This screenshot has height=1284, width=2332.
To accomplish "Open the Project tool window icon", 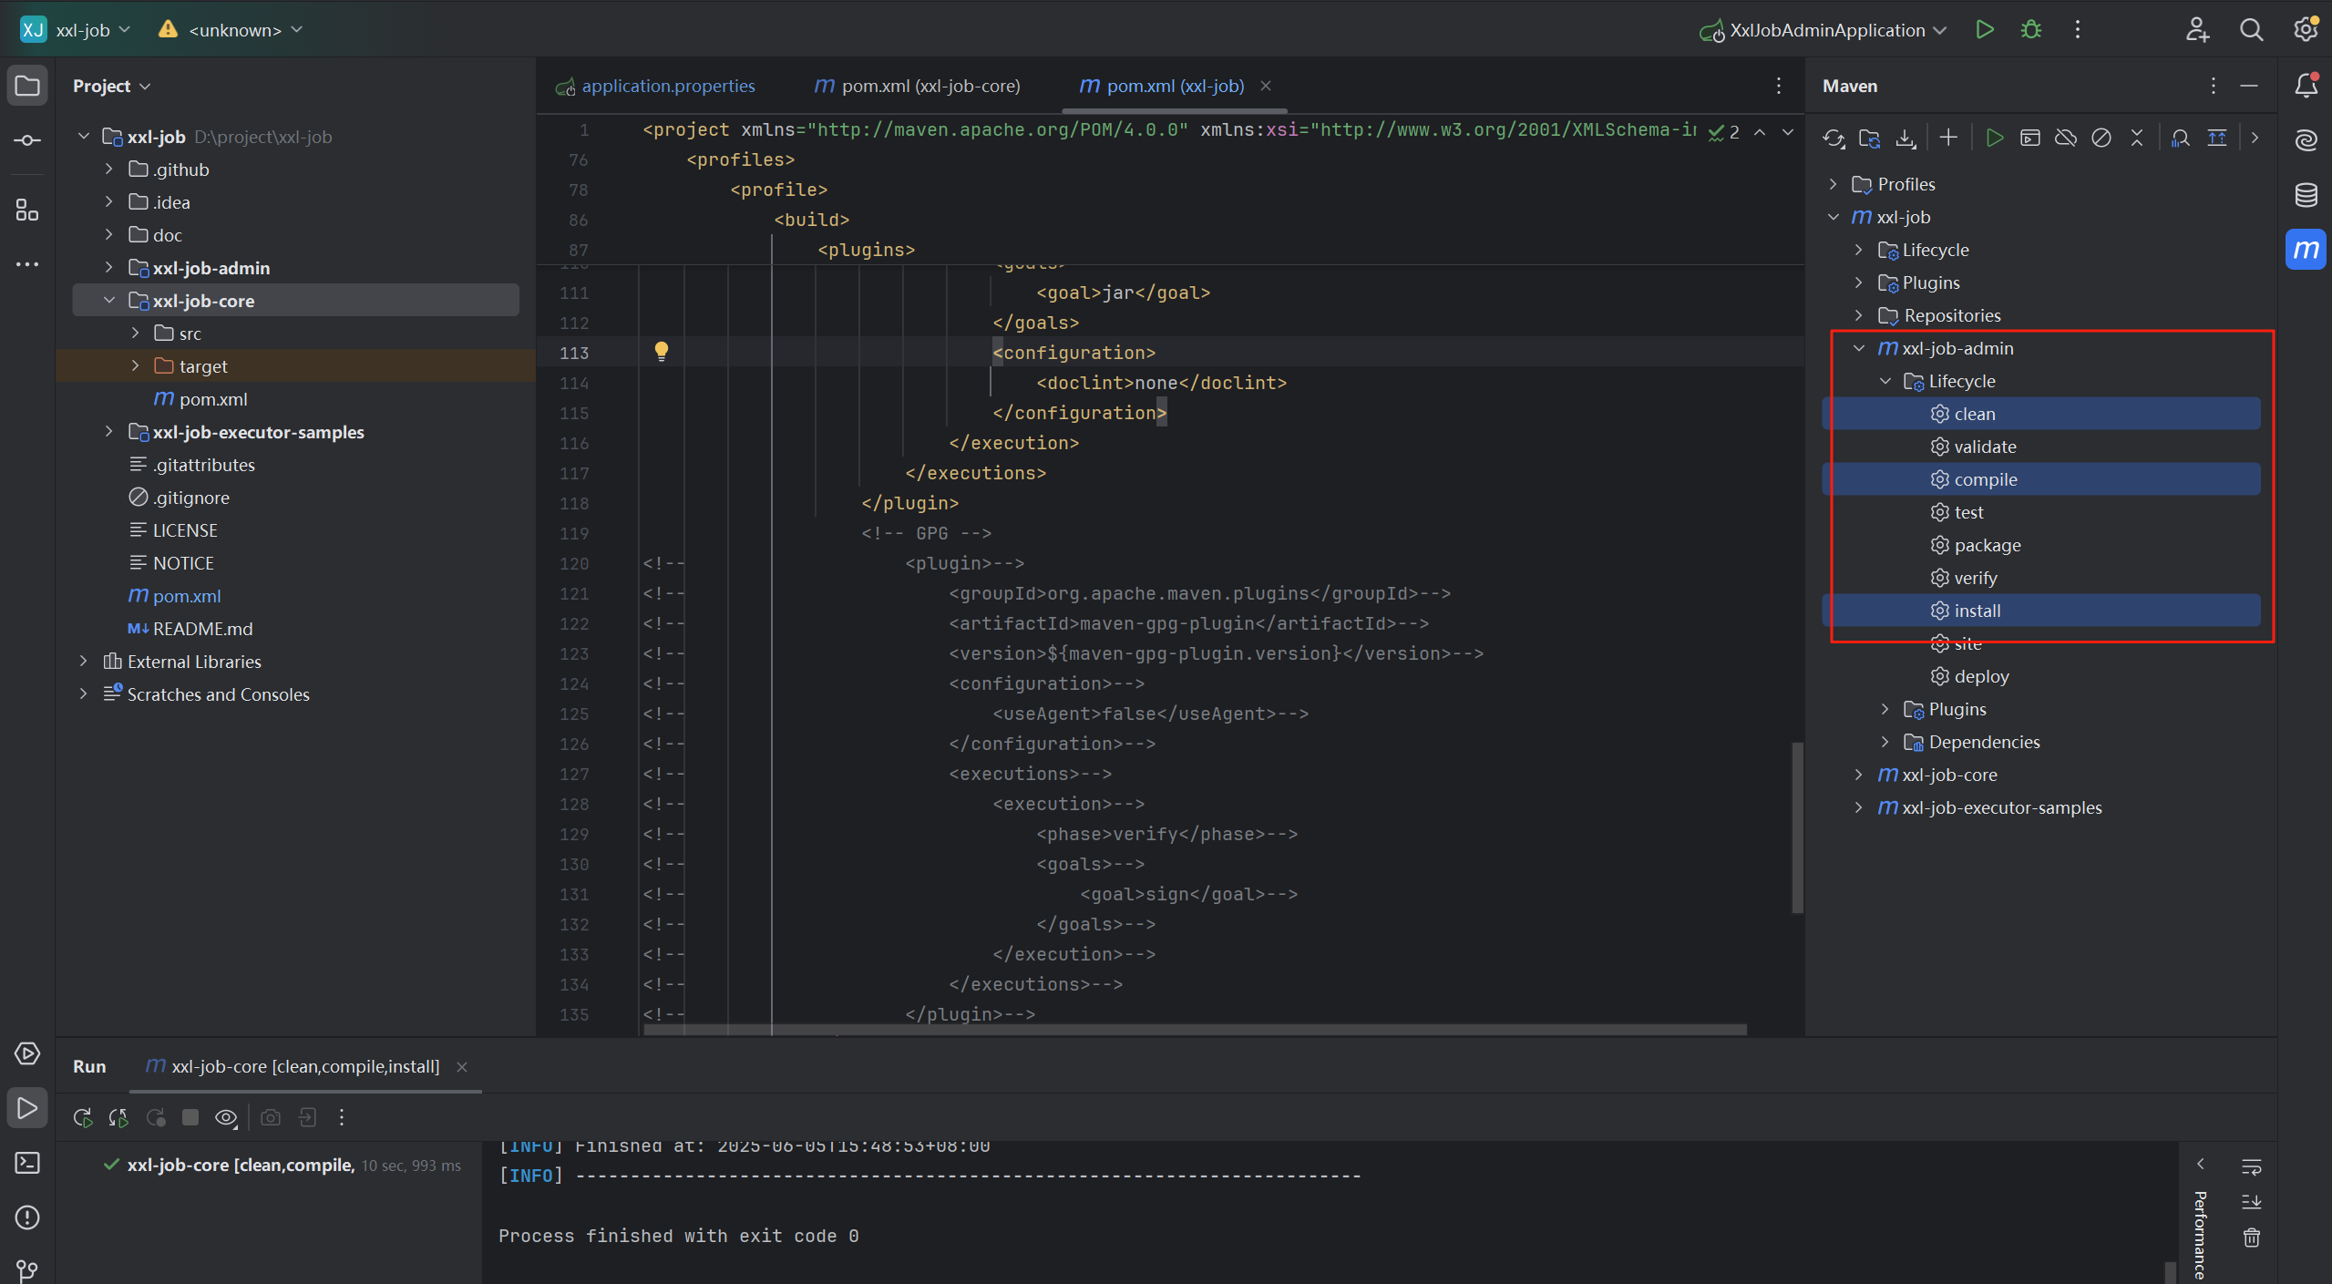I will pos(27,87).
